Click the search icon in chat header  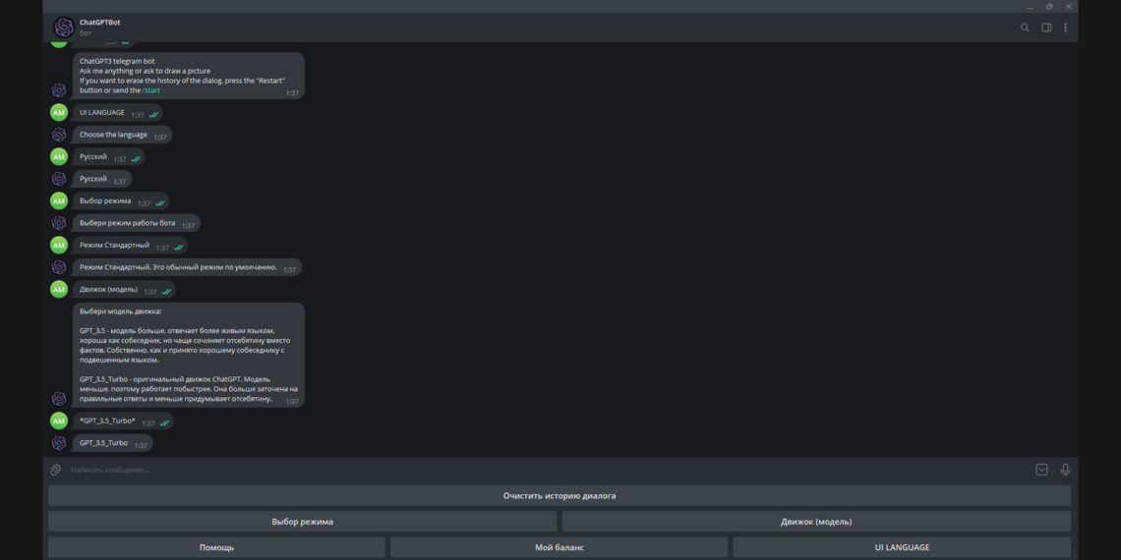pyautogui.click(x=1025, y=28)
